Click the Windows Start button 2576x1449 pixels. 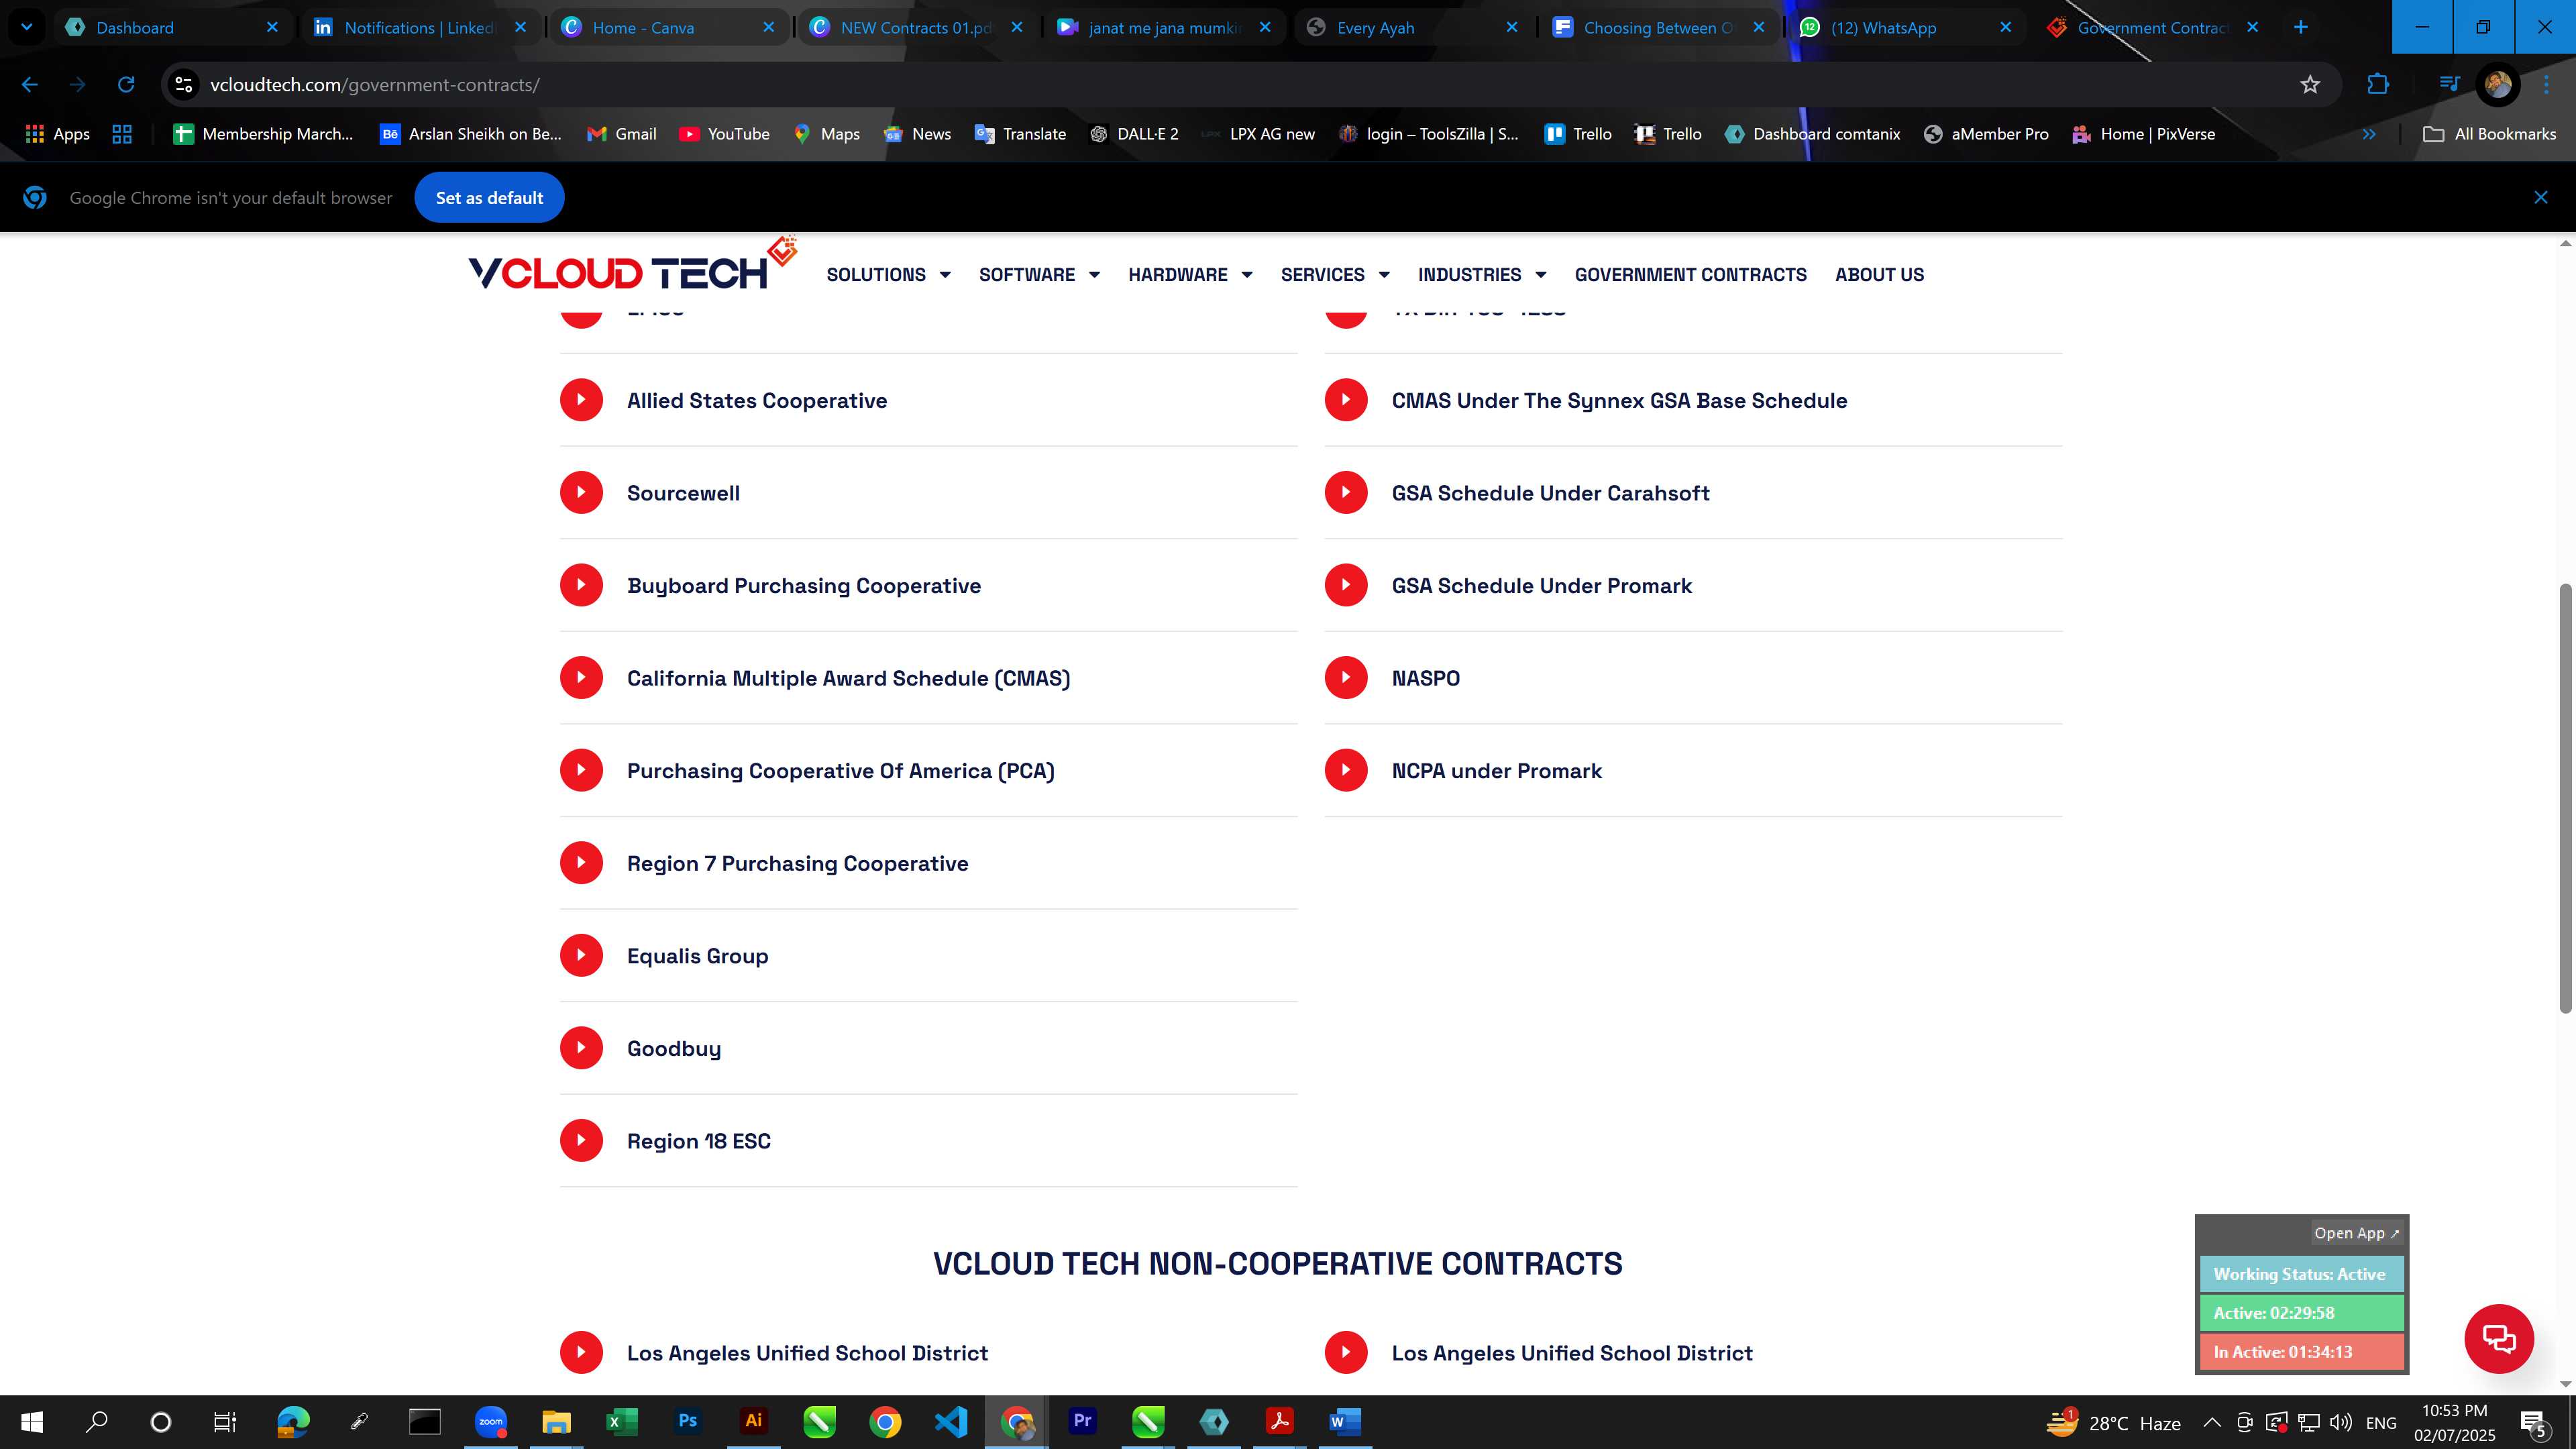[32, 1421]
